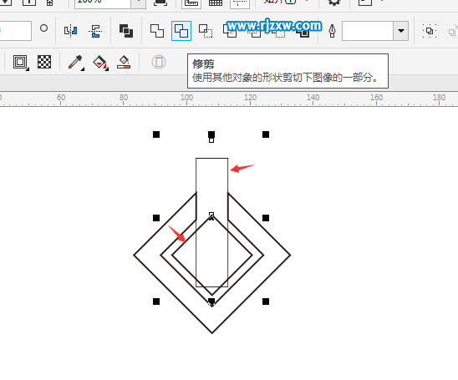Viewport: 458px width, 380px height.
Task: Click the X center marker of the selection
Action: tap(211, 217)
